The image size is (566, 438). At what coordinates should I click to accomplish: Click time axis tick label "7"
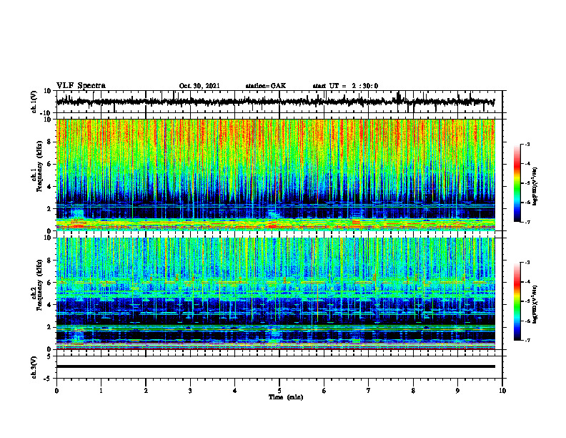[x=369, y=391]
